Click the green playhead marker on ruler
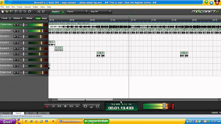Image resolution: width=221 pixels, height=124 pixels. tap(130, 16)
